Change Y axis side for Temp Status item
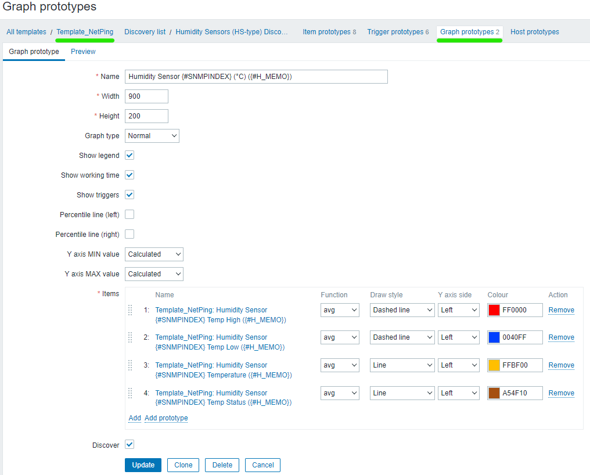Screen dimensions: 590x475 coord(458,393)
